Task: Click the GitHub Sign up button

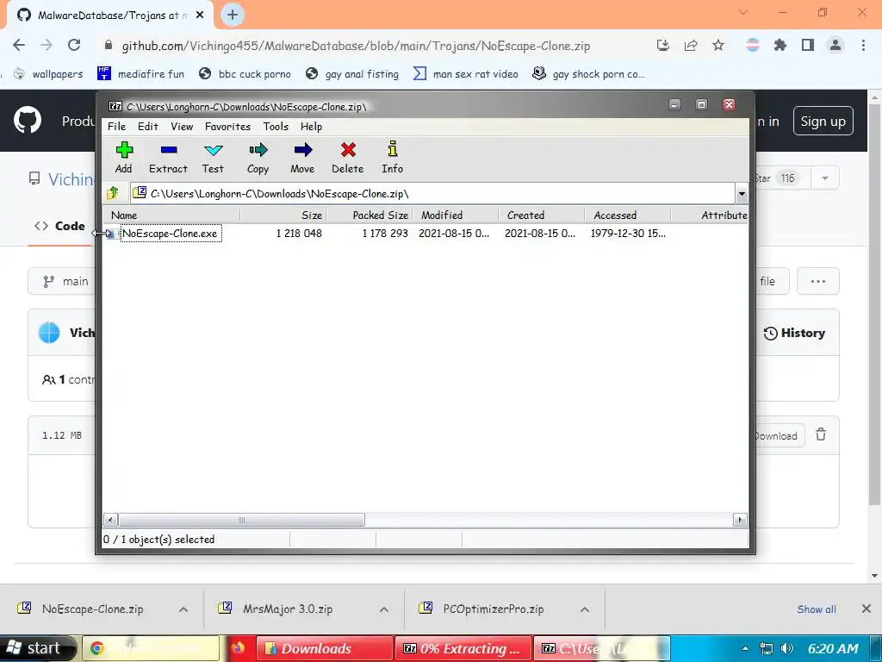Action: (823, 121)
